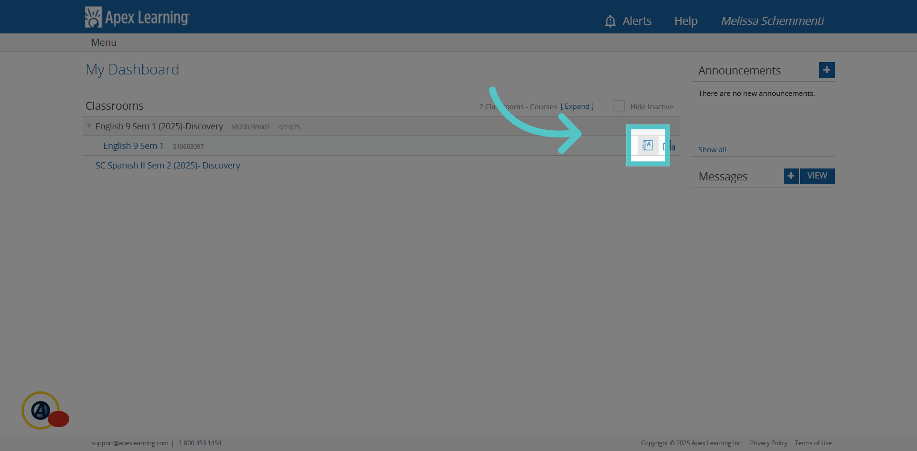The height and width of the screenshot is (451, 917).
Task: Click the My Dashboard heading
Action: [x=132, y=70]
